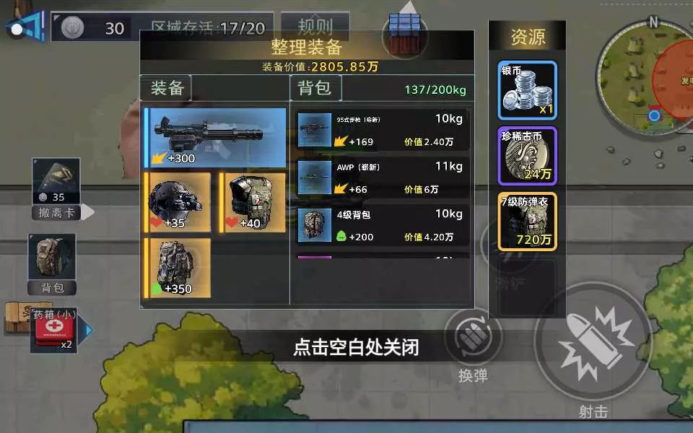Open the 规则 rules button

(x=315, y=27)
